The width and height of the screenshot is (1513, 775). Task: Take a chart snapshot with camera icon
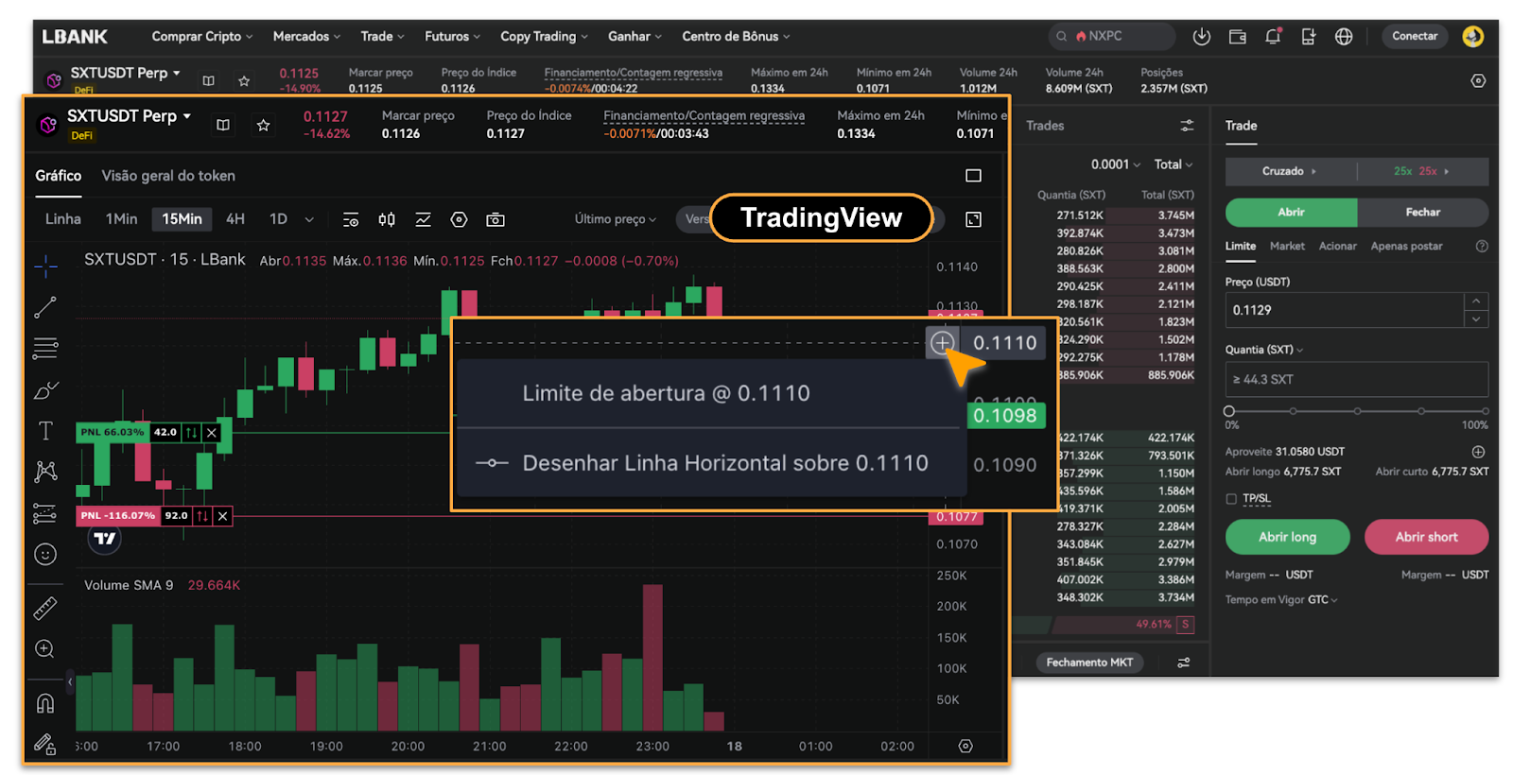[x=495, y=219]
